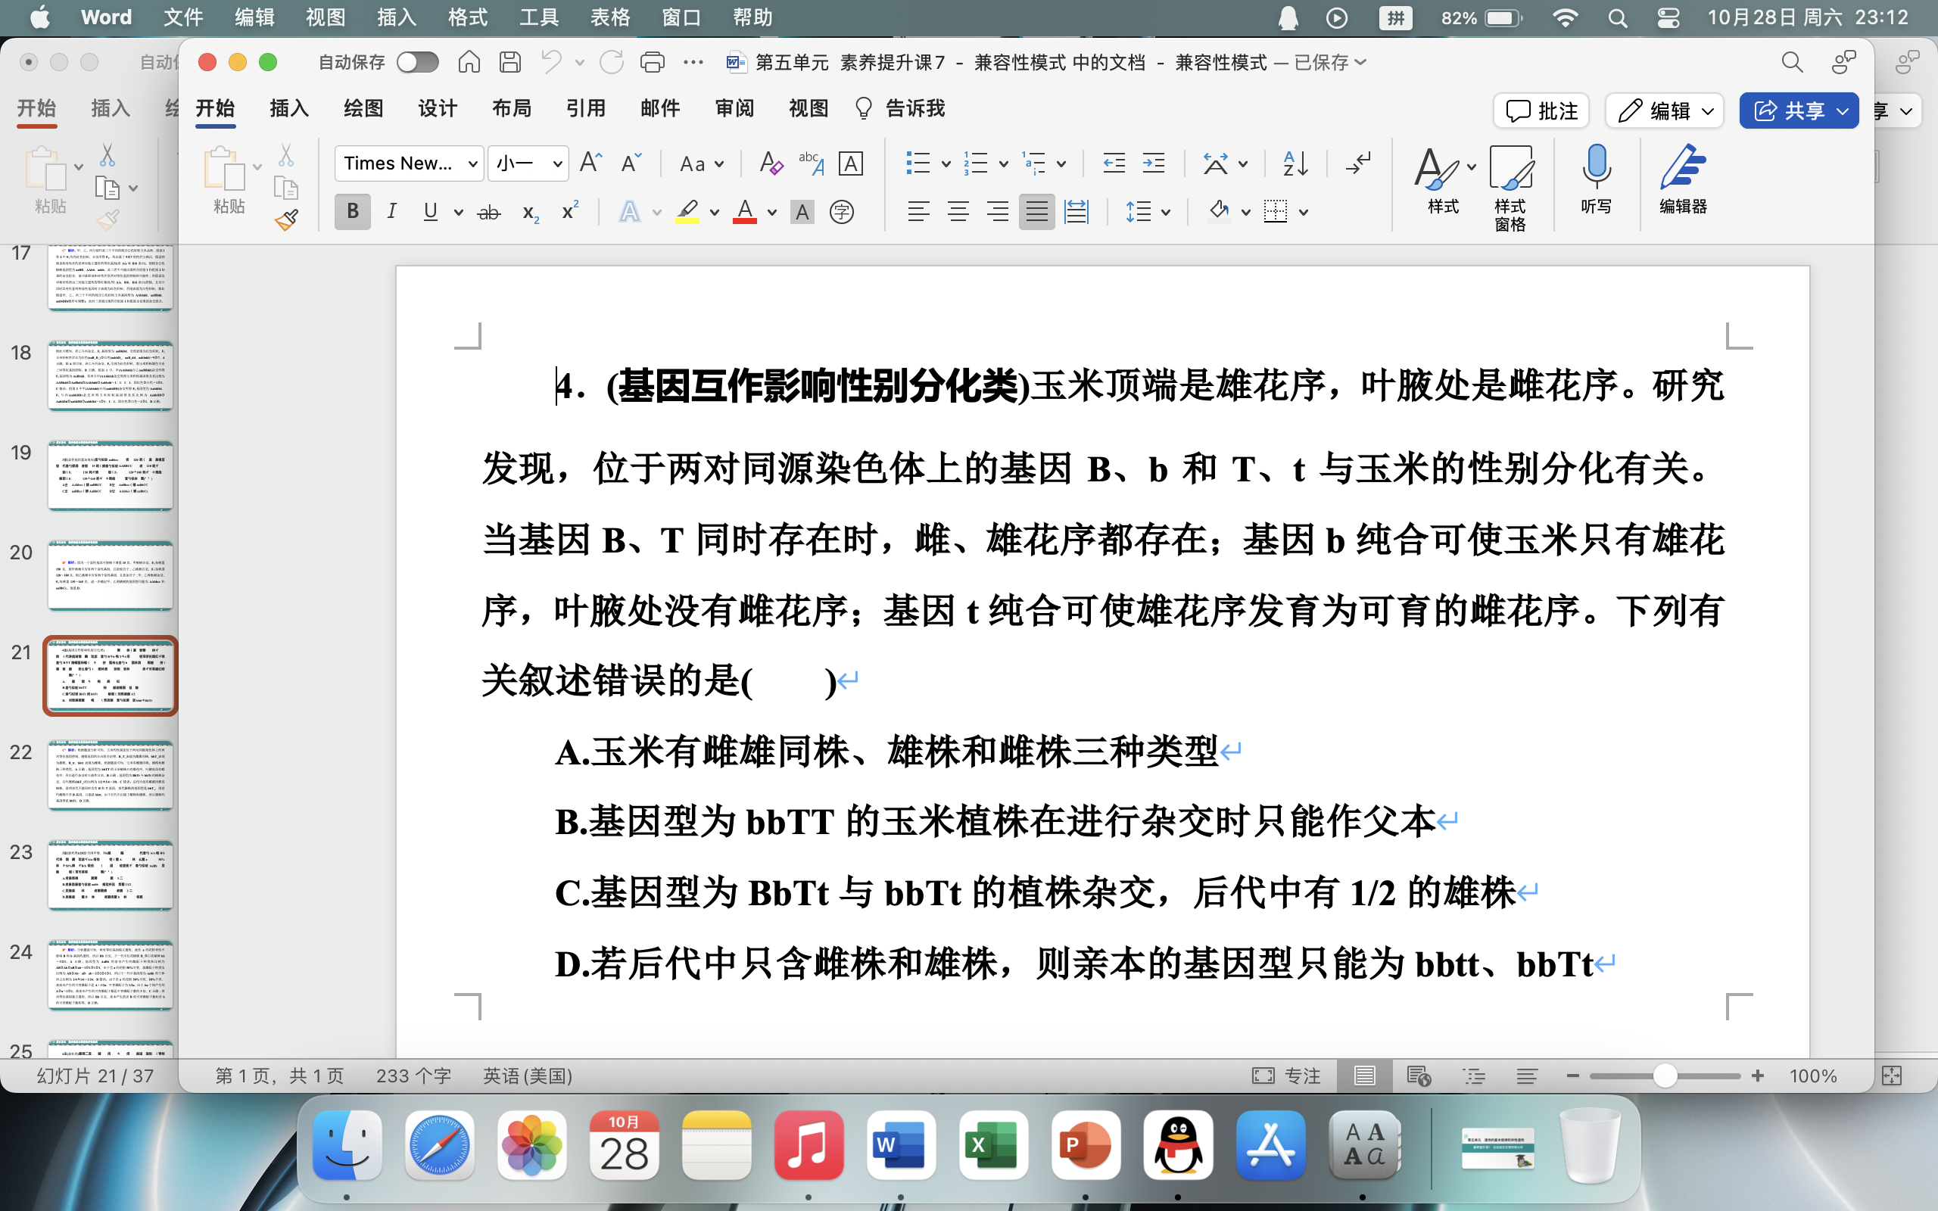Screen dimensions: 1938x1211
Task: Increase indent of paragraph
Action: pos(1153,164)
